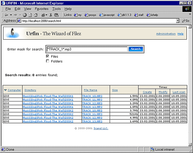Open the 'staff' Links shortcut
This screenshot has width=193, height=153.
tap(139, 15)
